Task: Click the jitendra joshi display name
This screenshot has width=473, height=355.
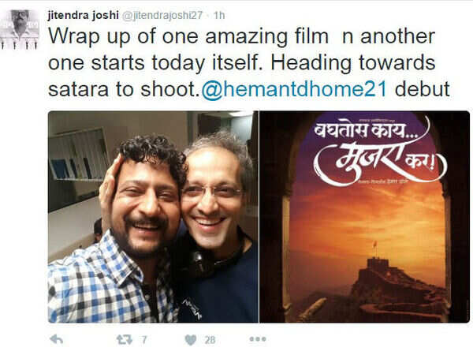Action: pos(84,15)
